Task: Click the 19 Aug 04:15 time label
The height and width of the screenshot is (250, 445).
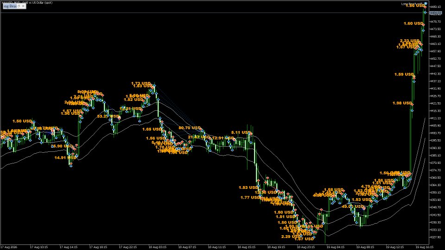Action: [x=335, y=247]
